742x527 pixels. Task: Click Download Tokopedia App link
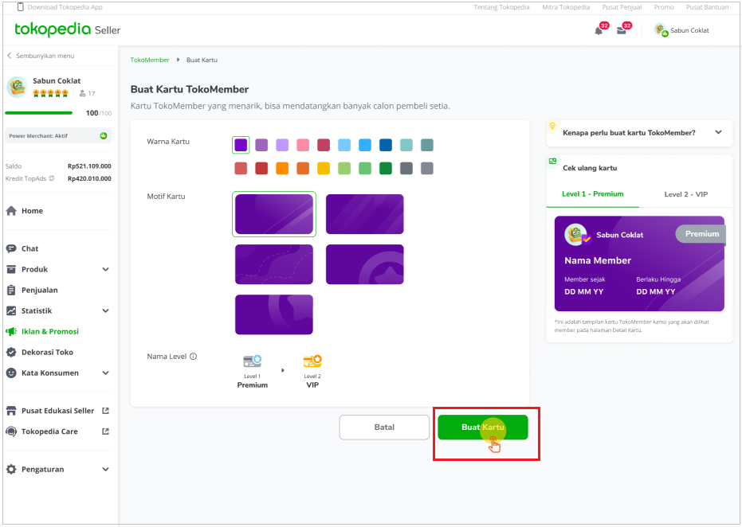[65, 7]
